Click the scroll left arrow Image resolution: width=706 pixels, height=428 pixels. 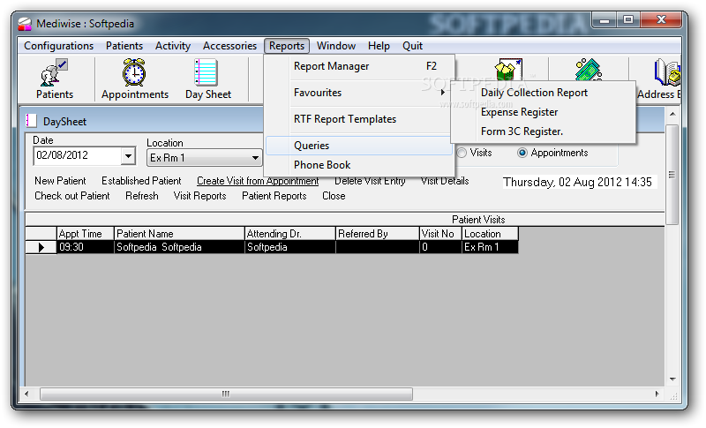(26, 394)
